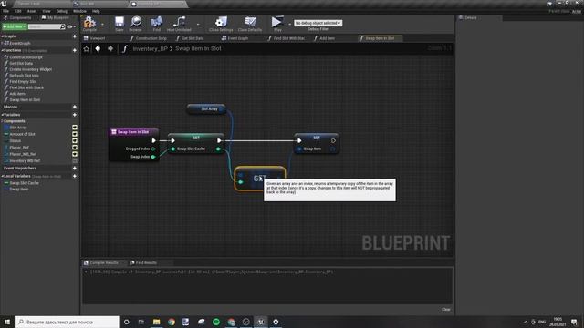Click exec input pin of Swap Item SET node
The width and height of the screenshot is (584, 328).
point(299,140)
